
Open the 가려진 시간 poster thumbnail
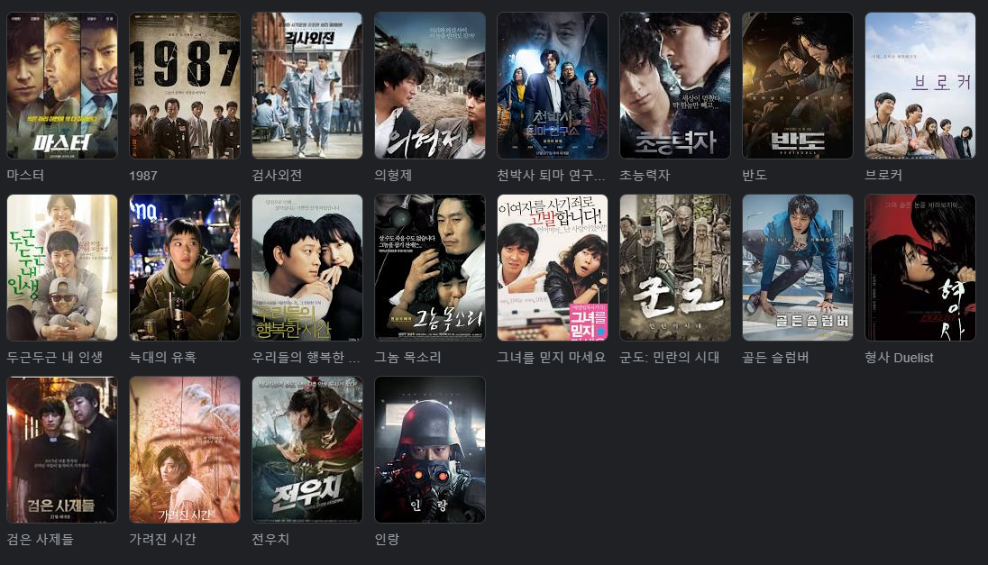(185, 450)
